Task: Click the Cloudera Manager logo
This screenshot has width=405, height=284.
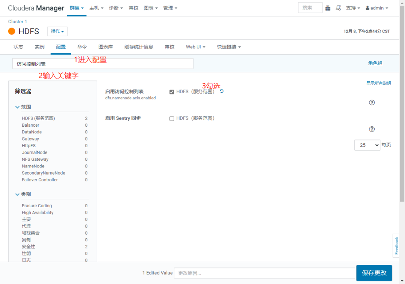Action: (36, 8)
